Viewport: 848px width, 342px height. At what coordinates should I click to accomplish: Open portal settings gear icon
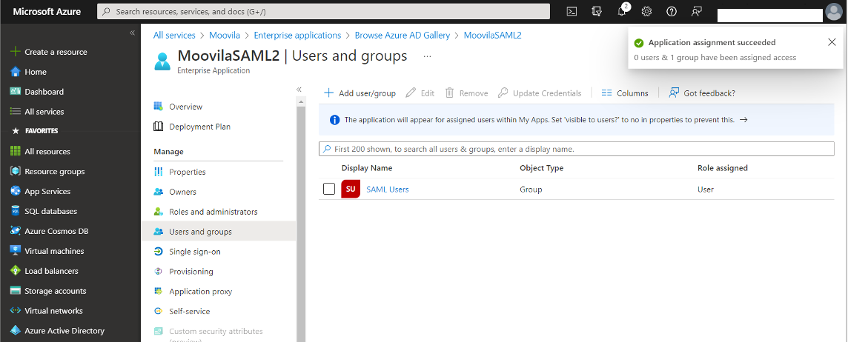coord(646,11)
